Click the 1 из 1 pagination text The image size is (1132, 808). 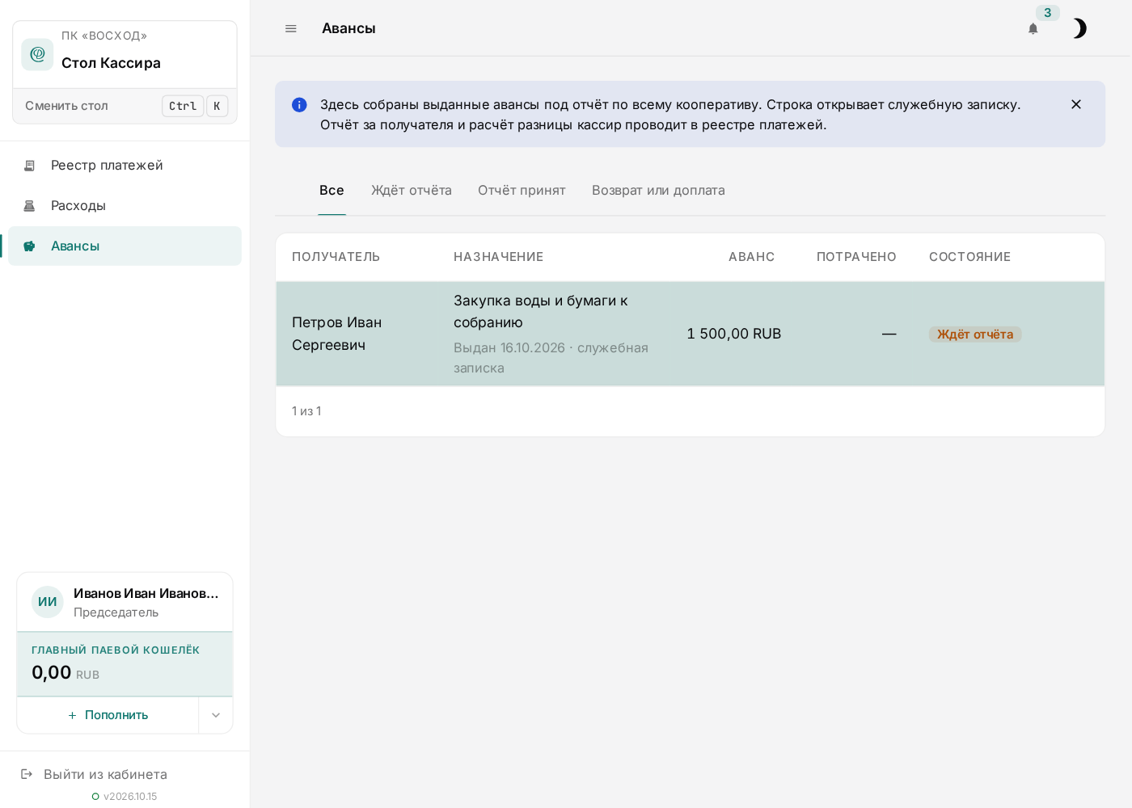tap(306, 411)
